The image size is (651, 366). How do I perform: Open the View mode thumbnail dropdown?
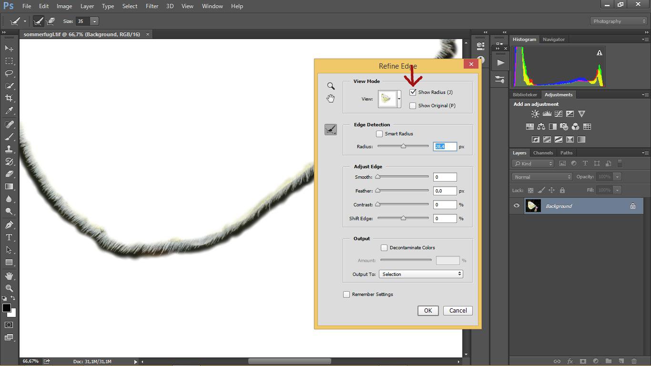399,99
